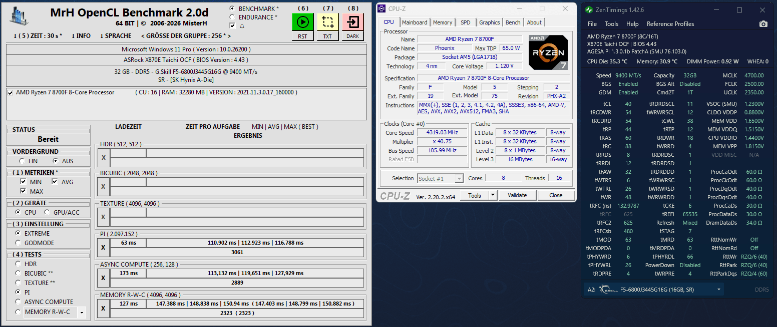Toggle the MAX metric checkbox
The image size is (777, 327).
23,191
